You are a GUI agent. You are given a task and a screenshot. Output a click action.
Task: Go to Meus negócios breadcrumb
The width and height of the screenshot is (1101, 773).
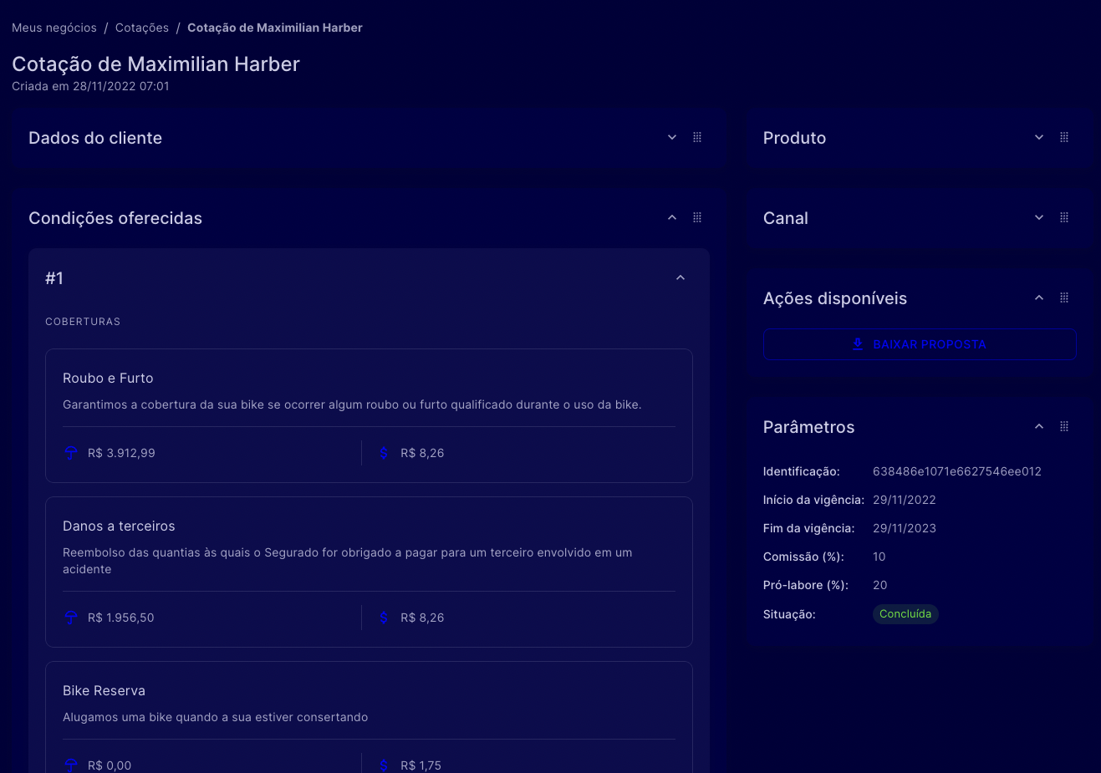pyautogui.click(x=54, y=28)
